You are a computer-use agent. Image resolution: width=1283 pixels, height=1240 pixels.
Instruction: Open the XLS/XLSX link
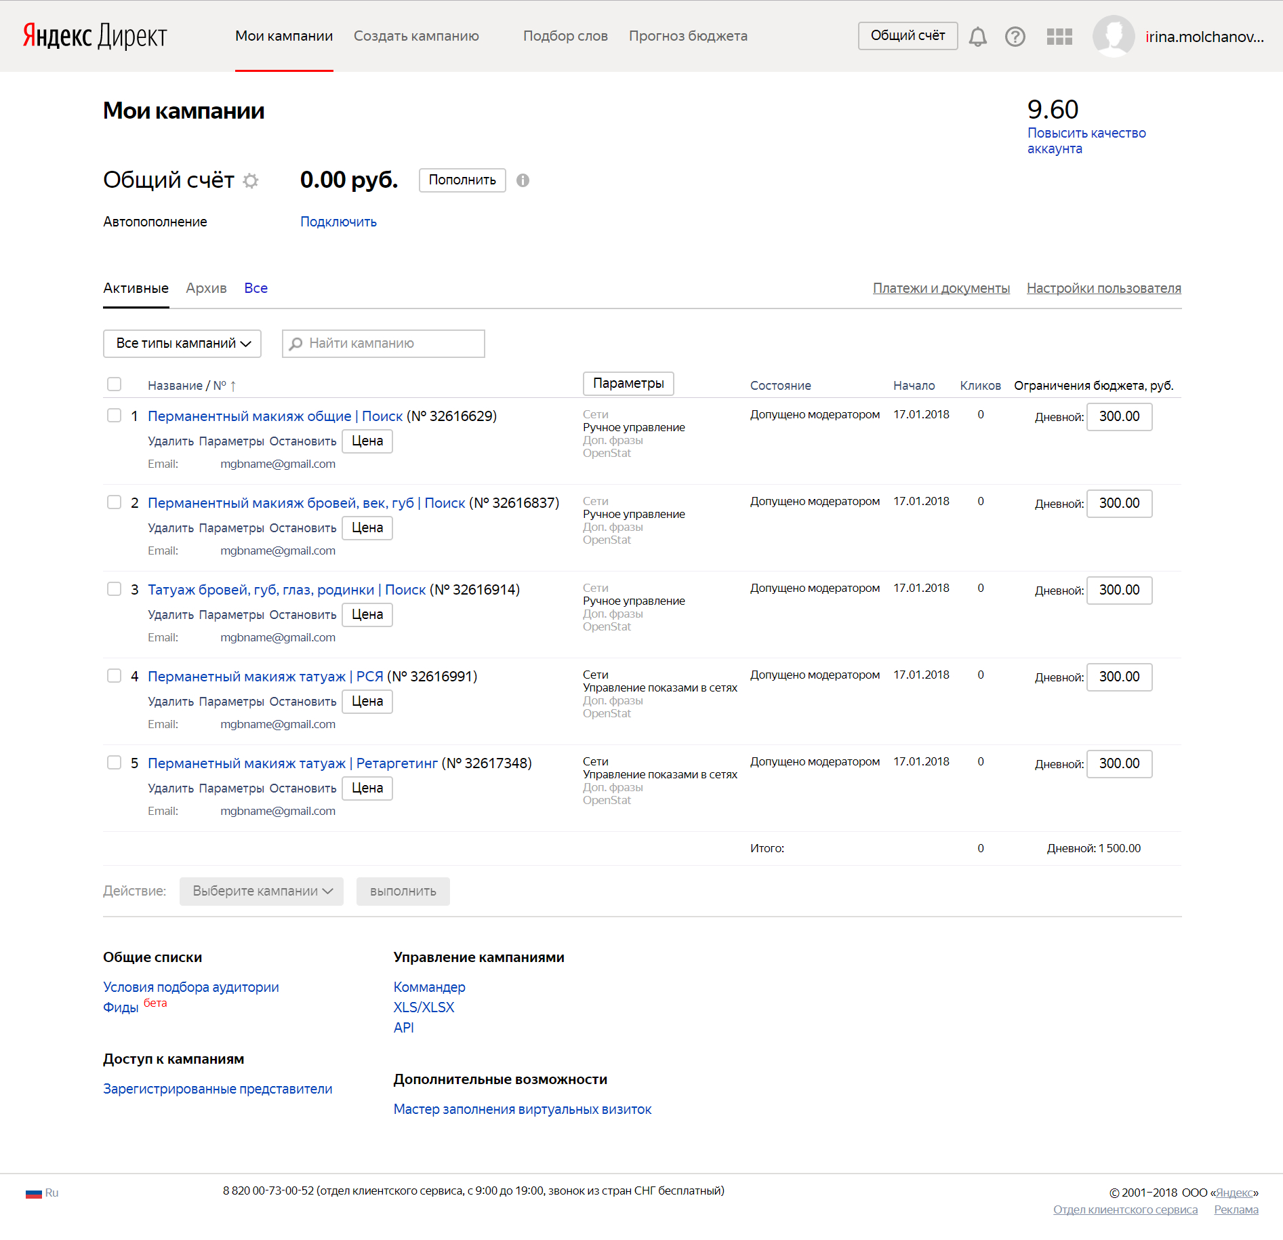424,1007
